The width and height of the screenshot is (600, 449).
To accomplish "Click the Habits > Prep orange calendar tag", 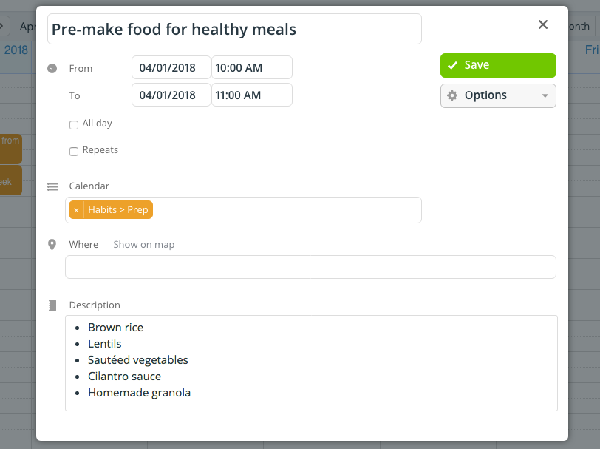I will 118,210.
